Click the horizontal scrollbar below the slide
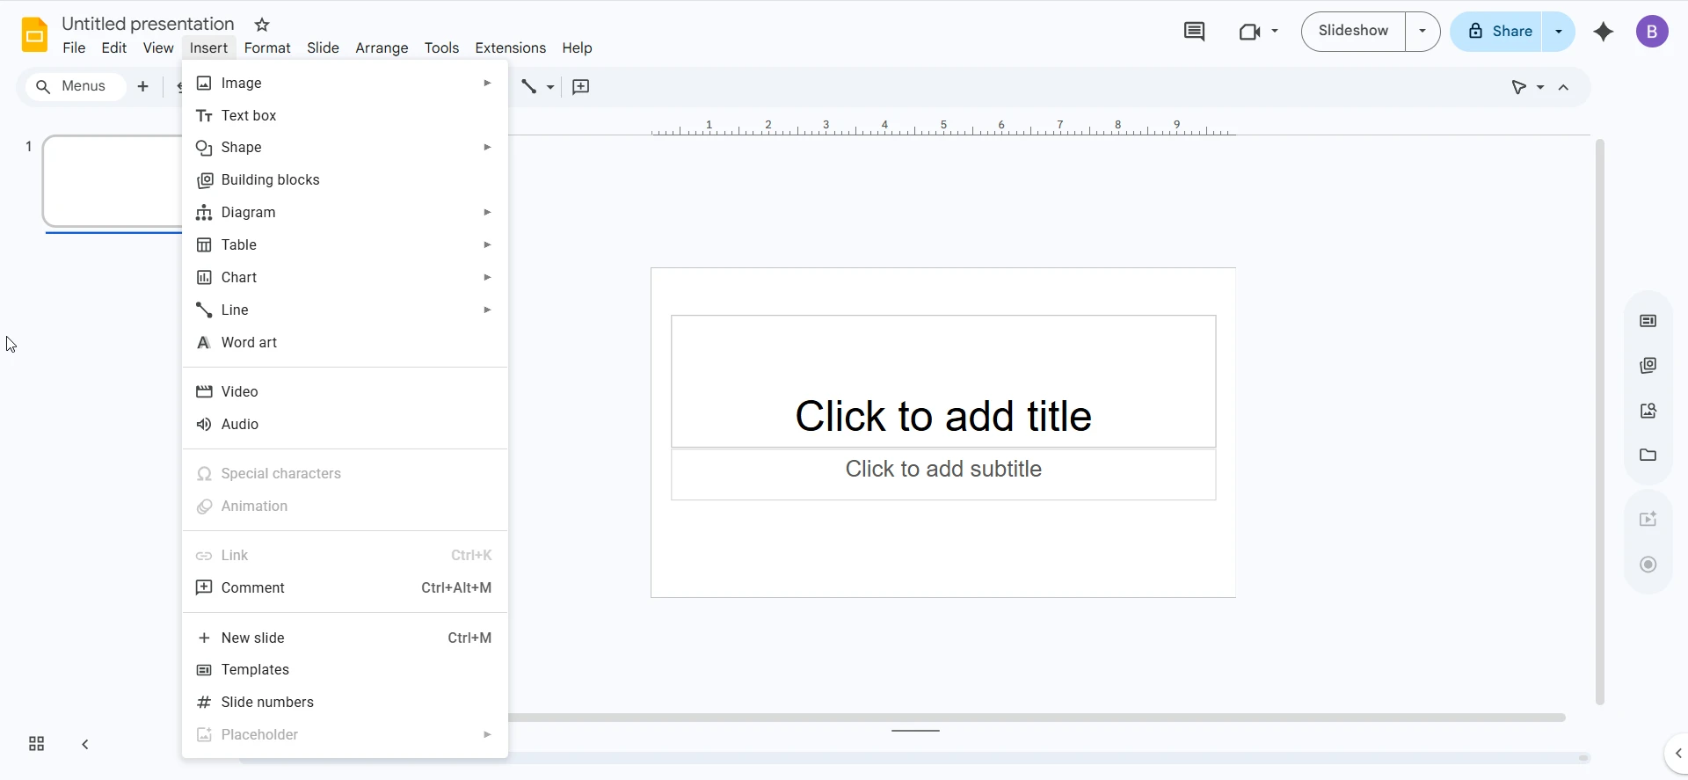This screenshot has width=1688, height=780. tap(1036, 718)
